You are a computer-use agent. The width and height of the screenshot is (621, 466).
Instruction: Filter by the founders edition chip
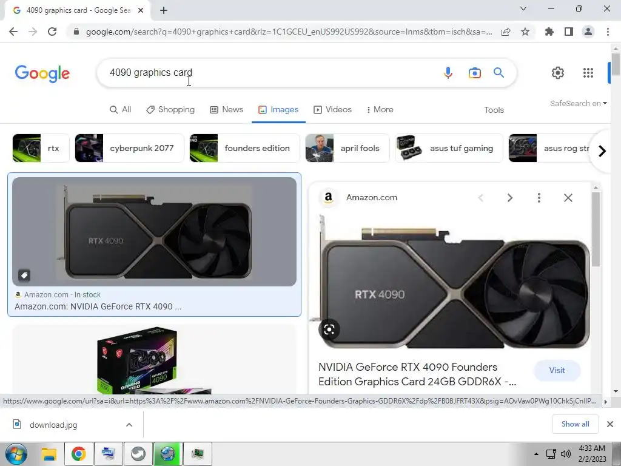244,148
